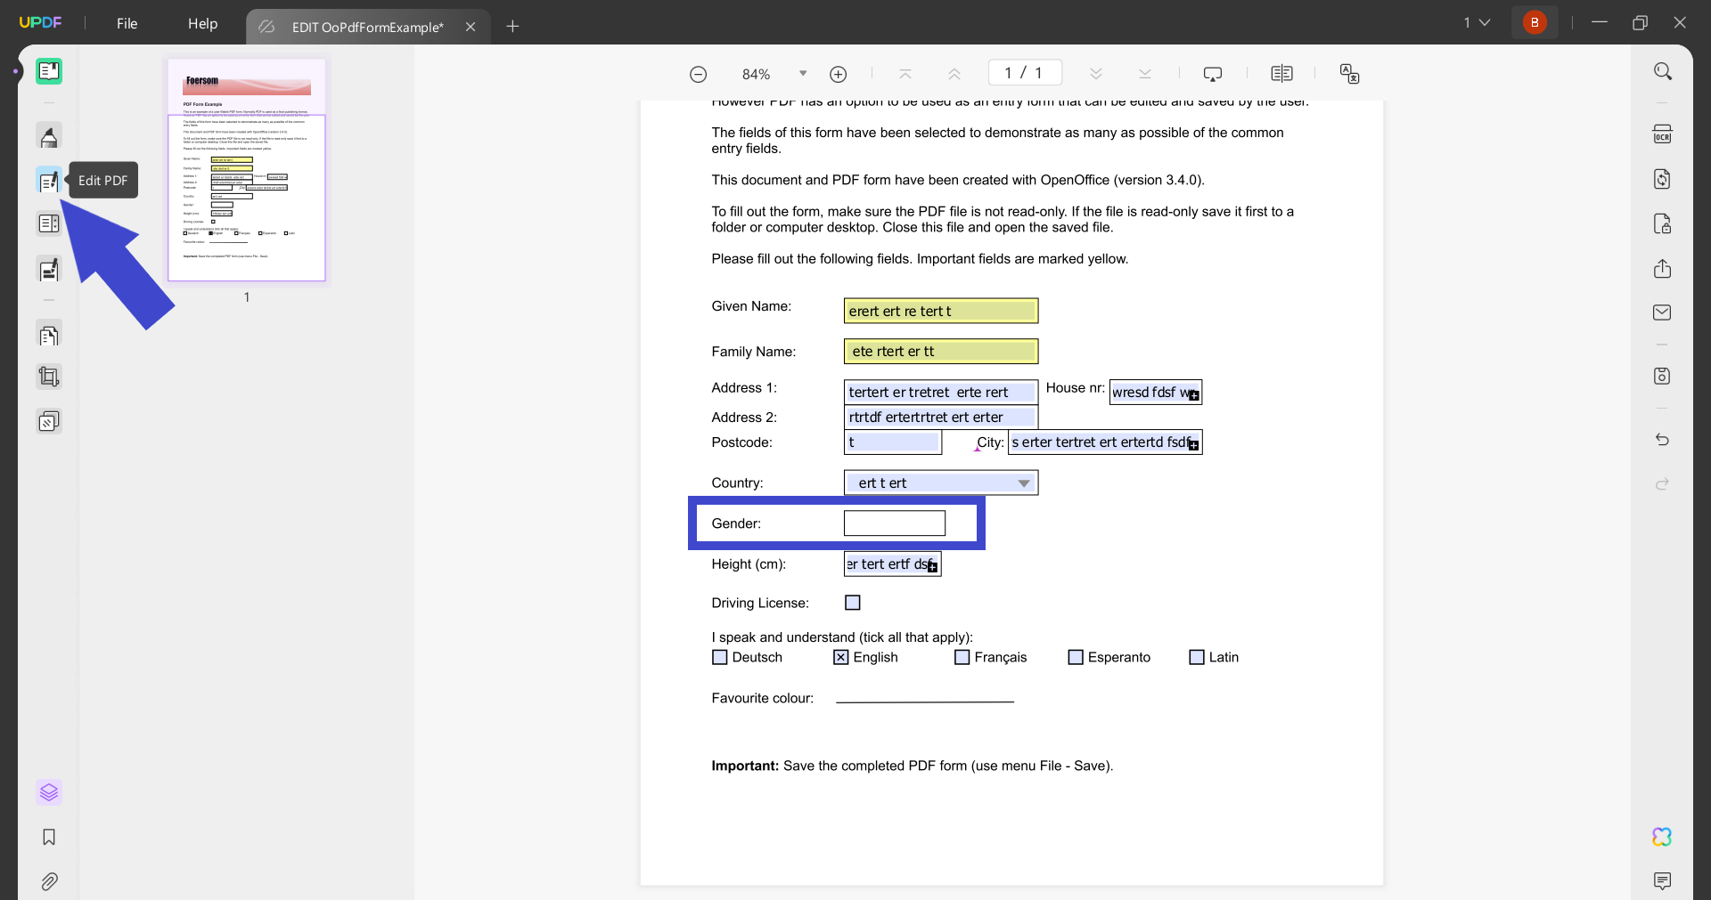Open the share document icon
1711x900 pixels.
(x=1663, y=269)
